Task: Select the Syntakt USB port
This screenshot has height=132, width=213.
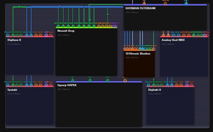Action: pos(46,85)
